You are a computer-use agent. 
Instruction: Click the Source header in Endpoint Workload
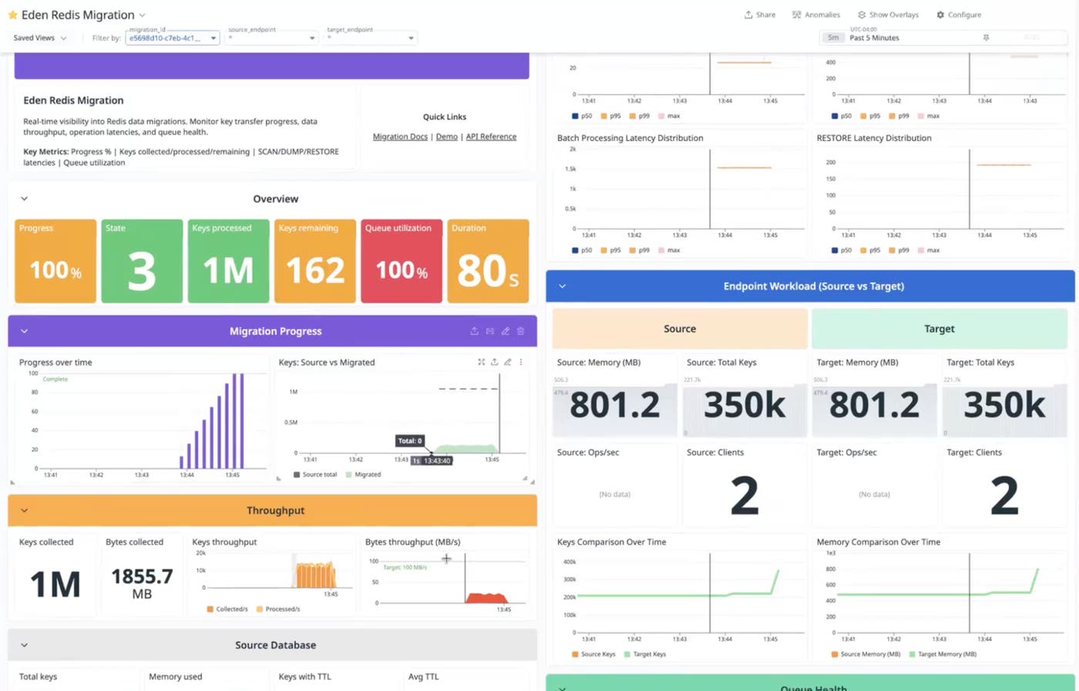tap(680, 329)
